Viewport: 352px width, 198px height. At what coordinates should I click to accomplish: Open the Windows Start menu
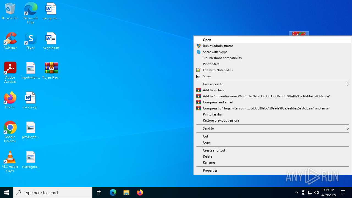pos(7,193)
